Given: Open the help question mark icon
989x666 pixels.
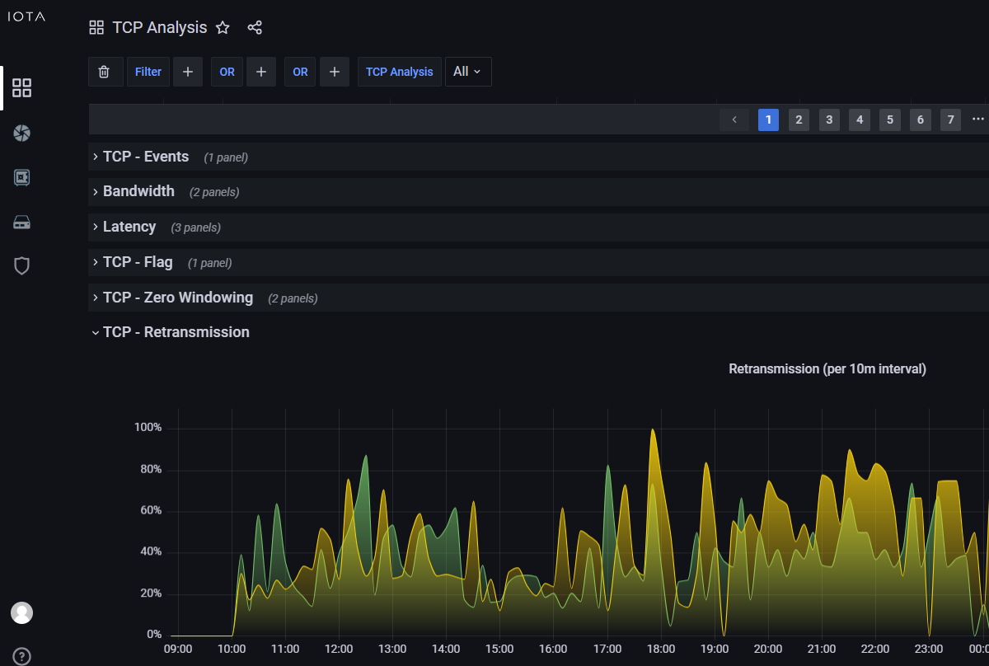Looking at the screenshot, I should coord(22,656).
